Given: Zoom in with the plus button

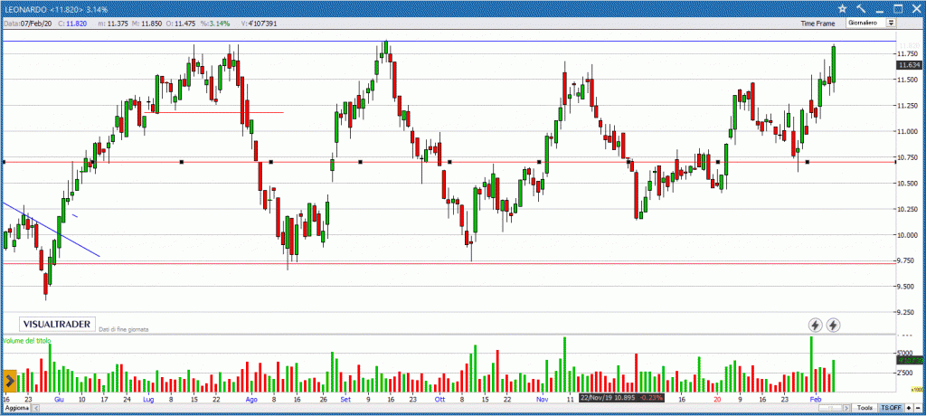Looking at the screenshot, I should point(909,408).
